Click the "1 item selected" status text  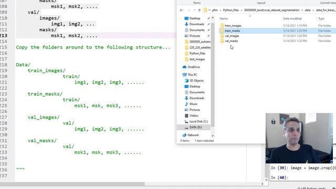point(204,141)
